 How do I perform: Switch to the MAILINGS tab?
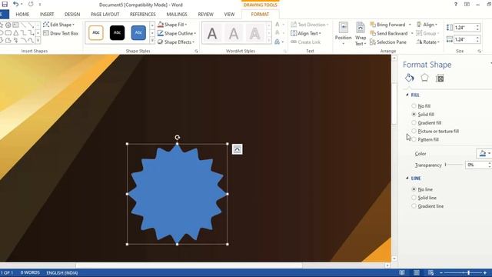[x=177, y=14]
